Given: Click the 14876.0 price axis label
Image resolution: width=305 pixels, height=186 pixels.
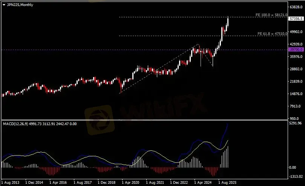Looking at the screenshot, I should tap(296, 94).
